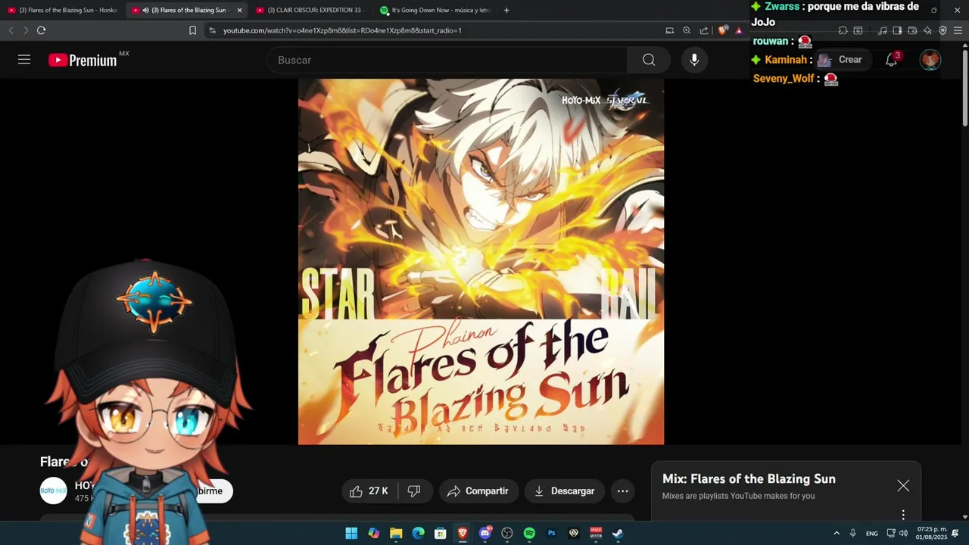Open Photoshop from taskbar
Screen dimensions: 969x545
(551, 533)
